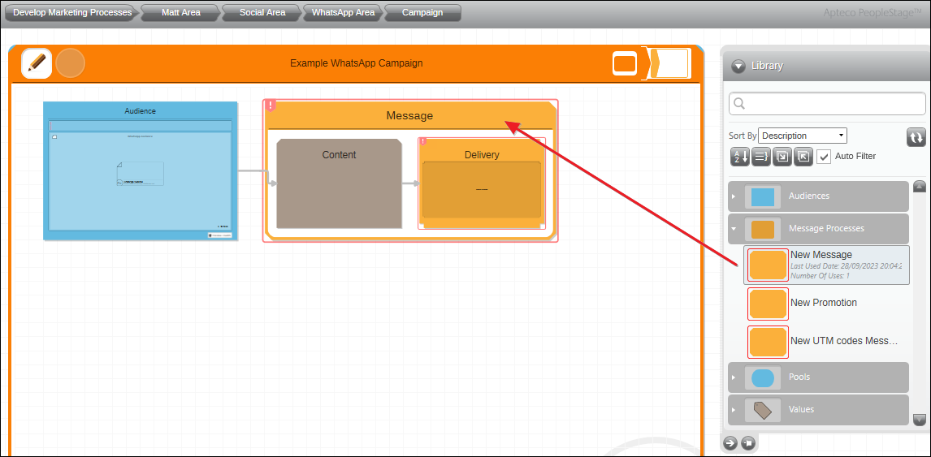The height and width of the screenshot is (457, 931).
Task: Click the list grouping icon in Library toolbar
Action: [x=760, y=157]
